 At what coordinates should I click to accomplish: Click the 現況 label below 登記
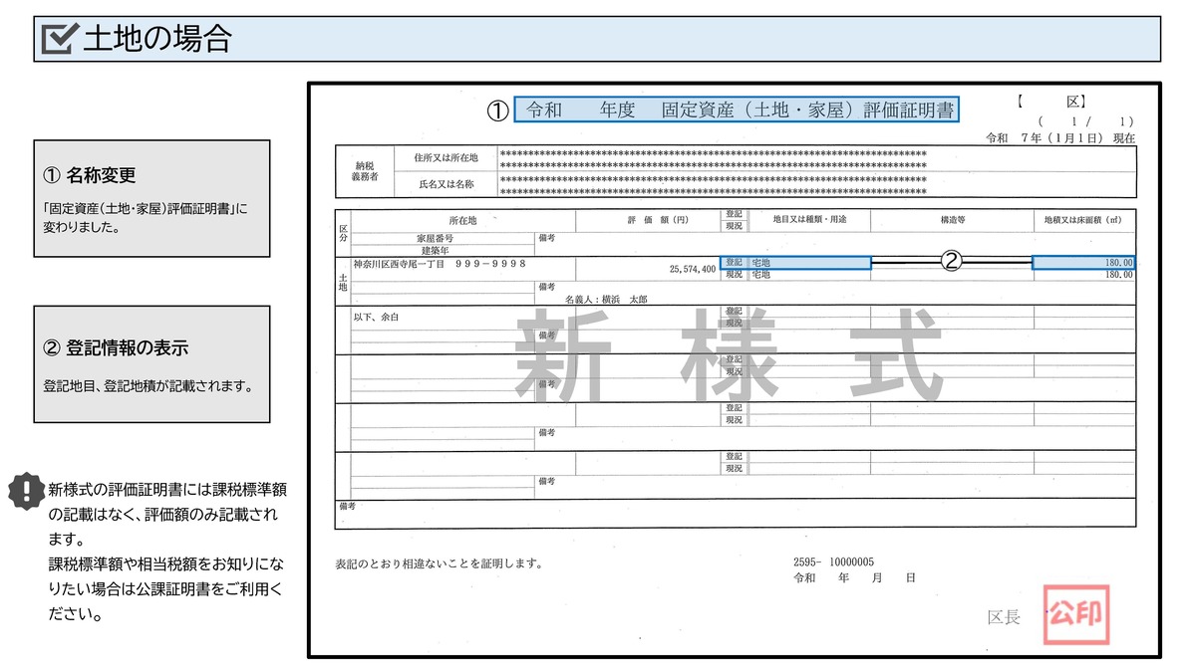[734, 272]
